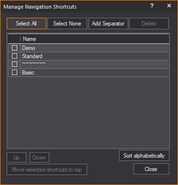The image size is (178, 185).
Task: Select the Demo row name
Action: coord(29,48)
